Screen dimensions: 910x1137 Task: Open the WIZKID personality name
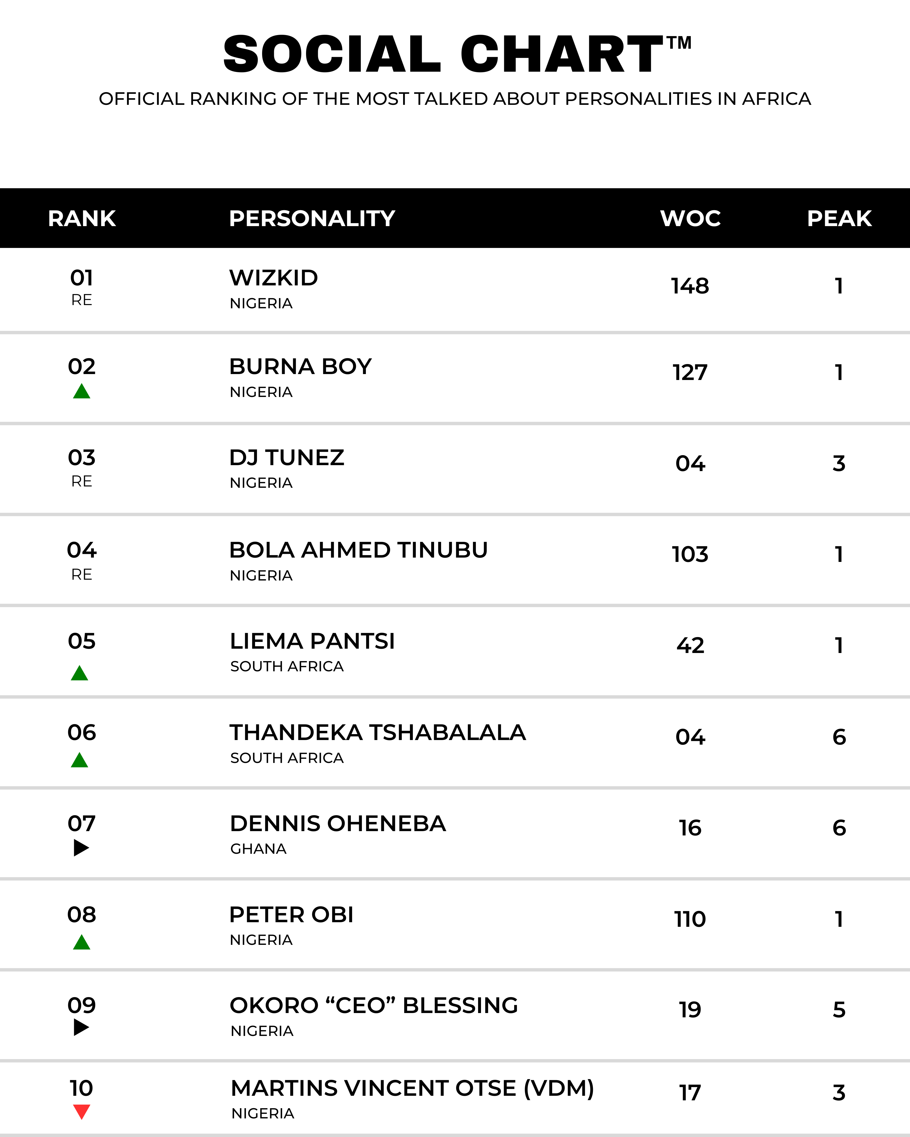coord(274,278)
